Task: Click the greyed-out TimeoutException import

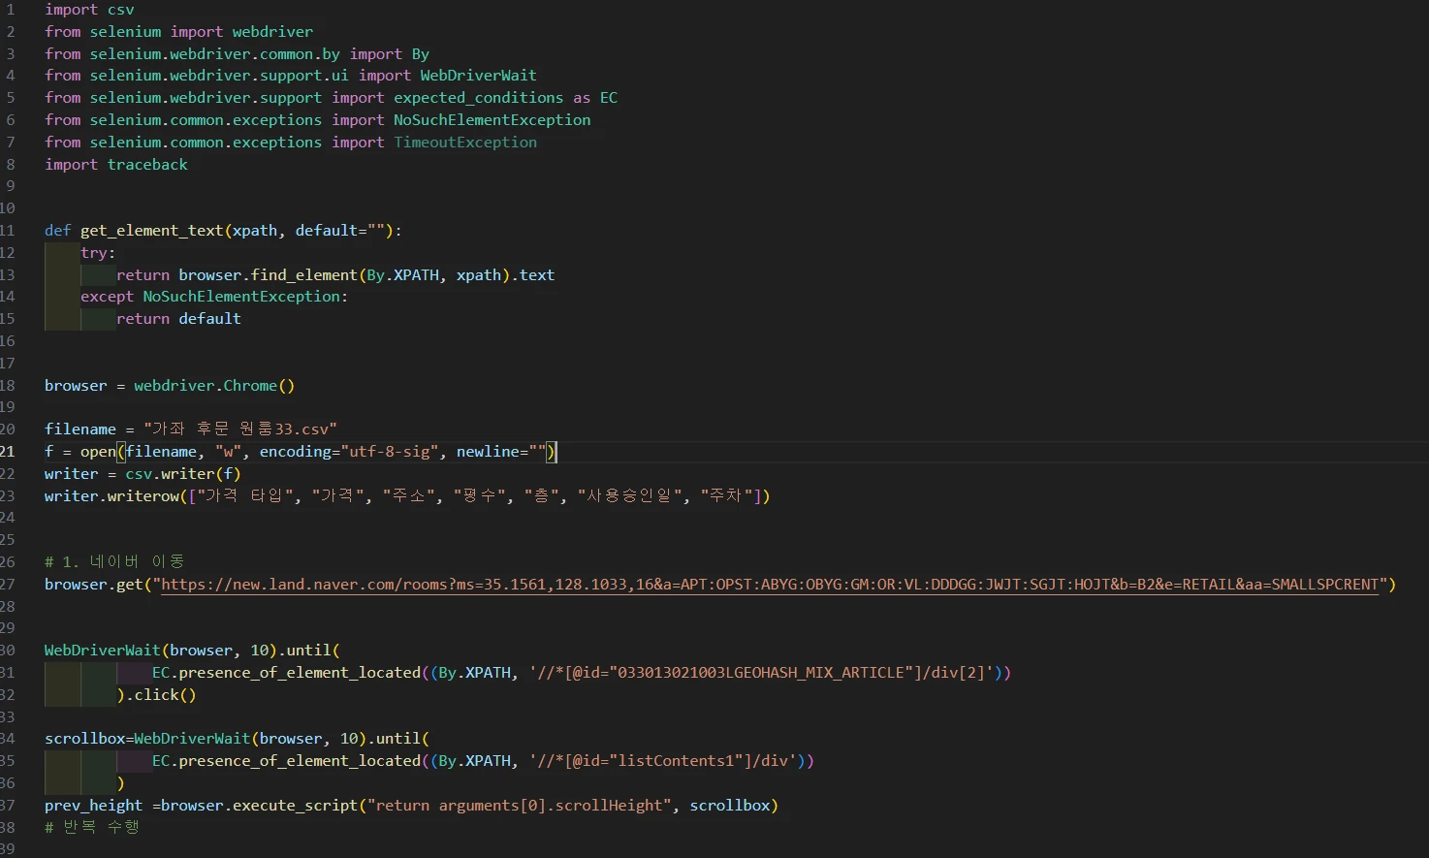Action: (x=464, y=143)
